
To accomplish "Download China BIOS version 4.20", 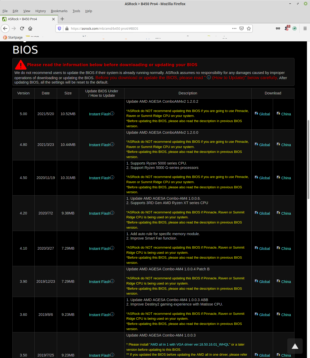I will [286, 213].
